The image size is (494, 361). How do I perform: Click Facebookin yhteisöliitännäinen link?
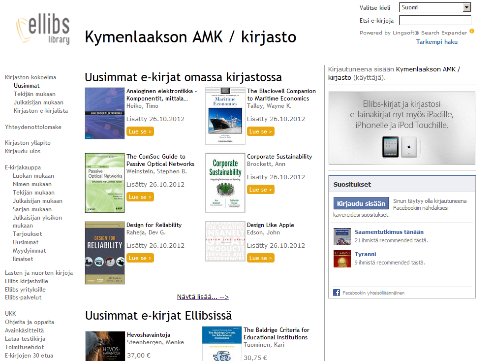tap(373, 293)
